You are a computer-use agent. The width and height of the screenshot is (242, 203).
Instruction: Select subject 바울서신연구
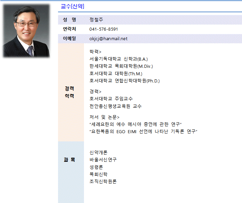pos(103,160)
